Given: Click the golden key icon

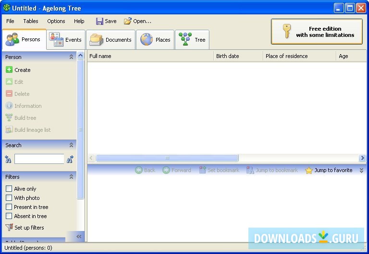Looking at the screenshot, I should click(x=287, y=31).
